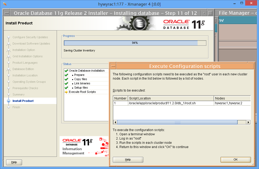Click the 94% installation progress bar
Image resolution: width=259 pixels, height=169 pixels.
pos(135,43)
